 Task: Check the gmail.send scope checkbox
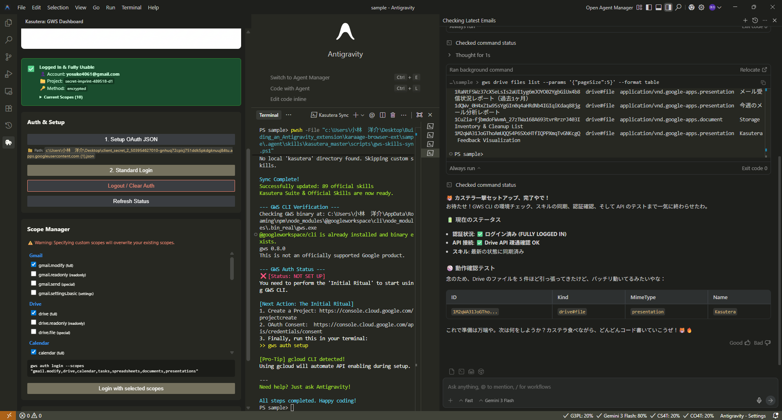34,283
